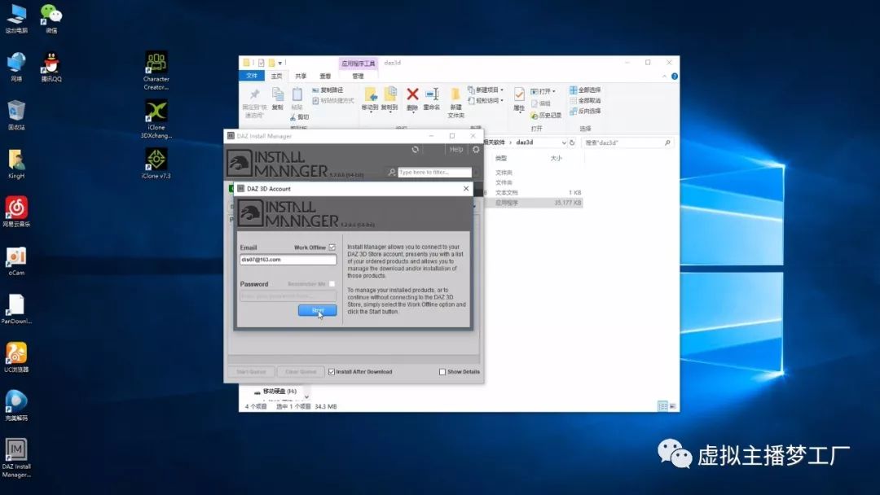This screenshot has height=495, width=880.
Task: Click 复制路径 in the ribbon
Action: point(328,90)
